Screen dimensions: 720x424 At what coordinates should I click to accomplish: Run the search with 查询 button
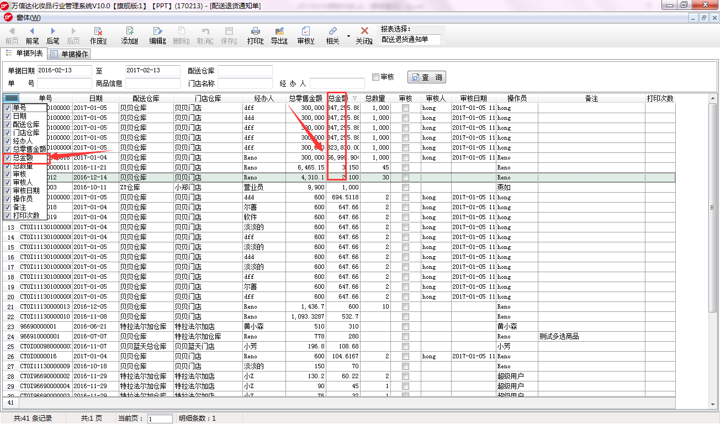(x=427, y=77)
